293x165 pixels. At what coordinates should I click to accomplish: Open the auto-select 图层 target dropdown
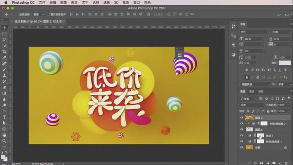38,14
